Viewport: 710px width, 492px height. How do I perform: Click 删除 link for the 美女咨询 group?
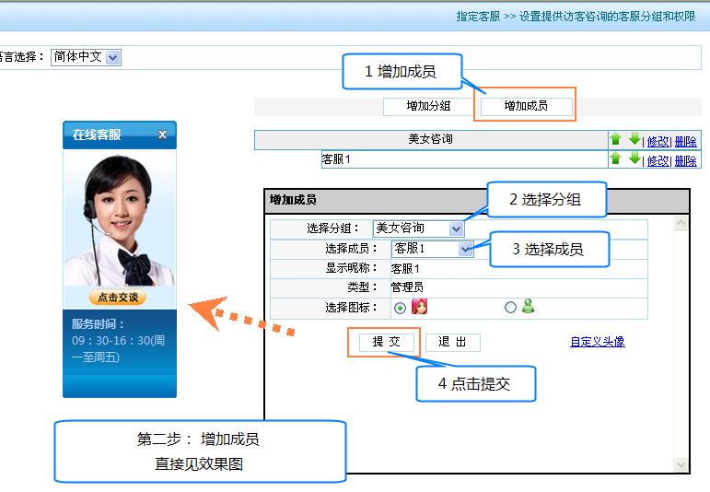coord(685,141)
